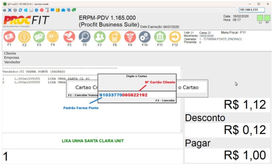Click the IP address field 192.168.5.233

pos(251,10)
